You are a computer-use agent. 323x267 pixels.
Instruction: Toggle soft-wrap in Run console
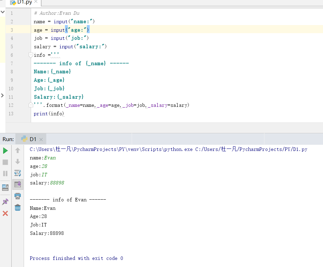point(18,173)
